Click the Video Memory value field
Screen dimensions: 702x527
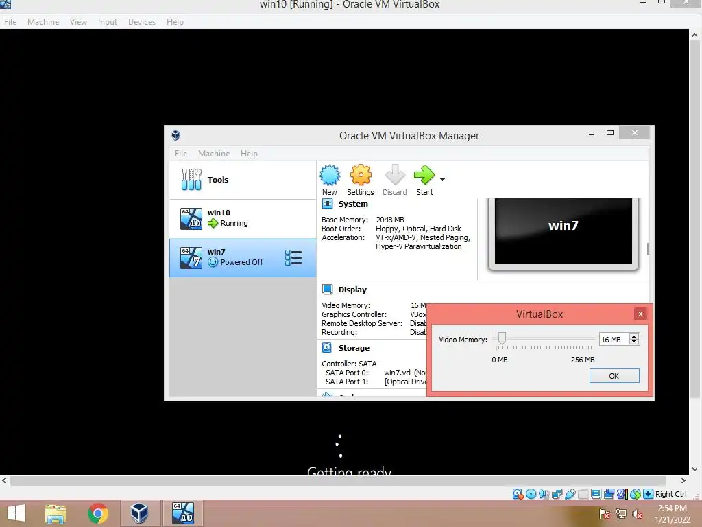pos(614,340)
